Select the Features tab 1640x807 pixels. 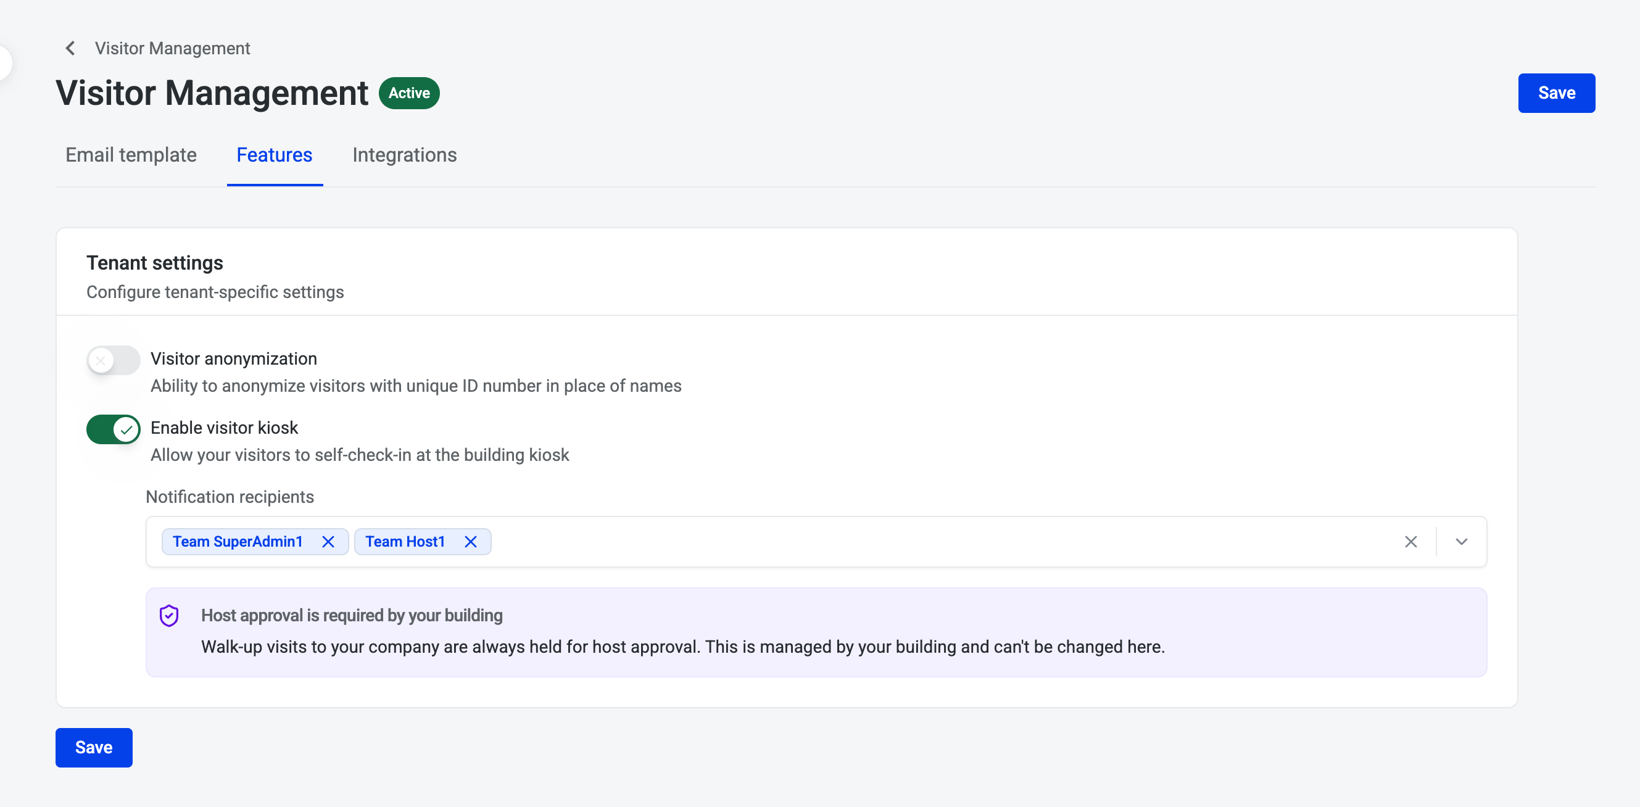(275, 155)
